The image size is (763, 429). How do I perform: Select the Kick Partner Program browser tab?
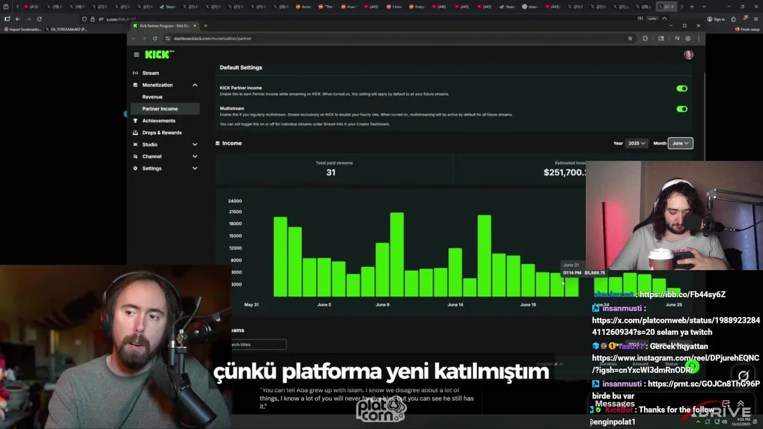tap(165, 26)
